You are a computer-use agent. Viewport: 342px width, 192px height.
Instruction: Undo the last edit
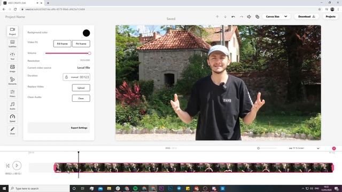pos(233,17)
